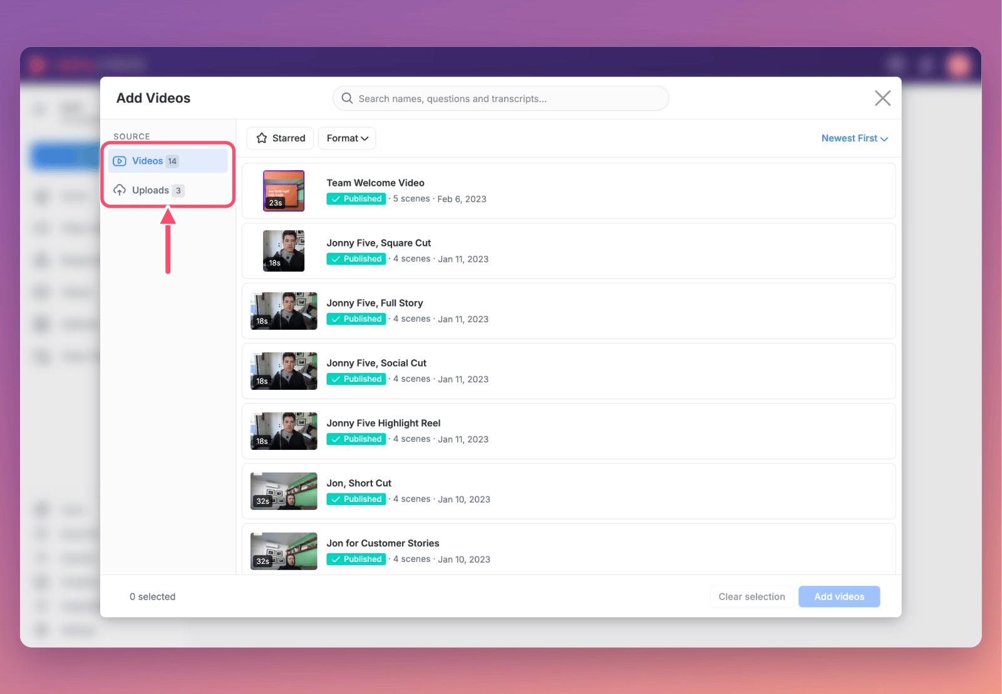Click the Videos count badge 14
Screen dimensions: 1002x694
point(172,161)
